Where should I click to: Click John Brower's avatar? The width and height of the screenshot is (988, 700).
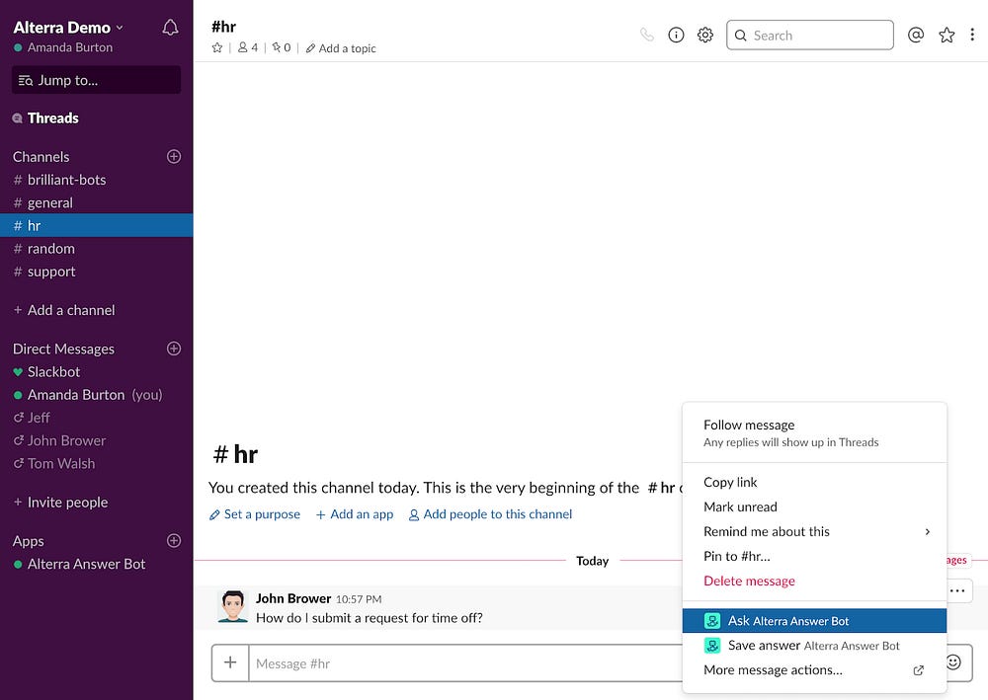click(x=232, y=606)
